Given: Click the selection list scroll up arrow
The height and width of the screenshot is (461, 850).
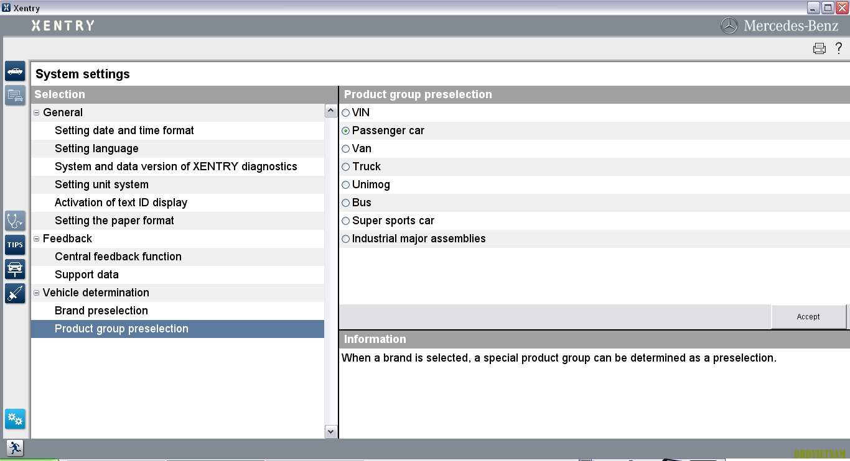Looking at the screenshot, I should (331, 111).
